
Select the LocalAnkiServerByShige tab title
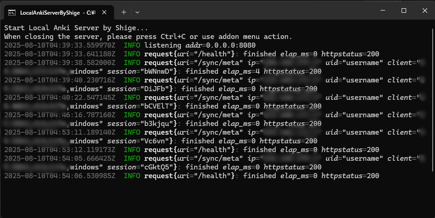tap(54, 12)
